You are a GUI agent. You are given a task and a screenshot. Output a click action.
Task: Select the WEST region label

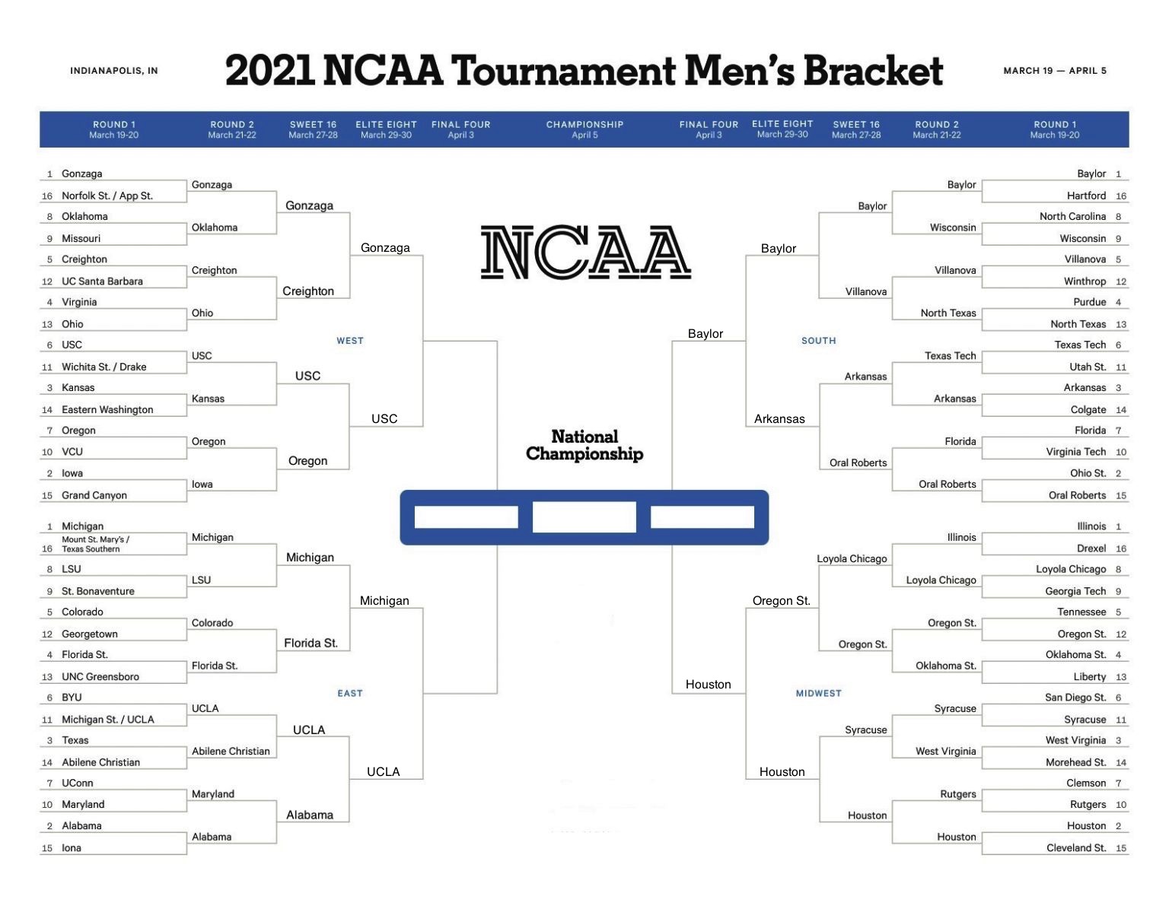pos(350,341)
